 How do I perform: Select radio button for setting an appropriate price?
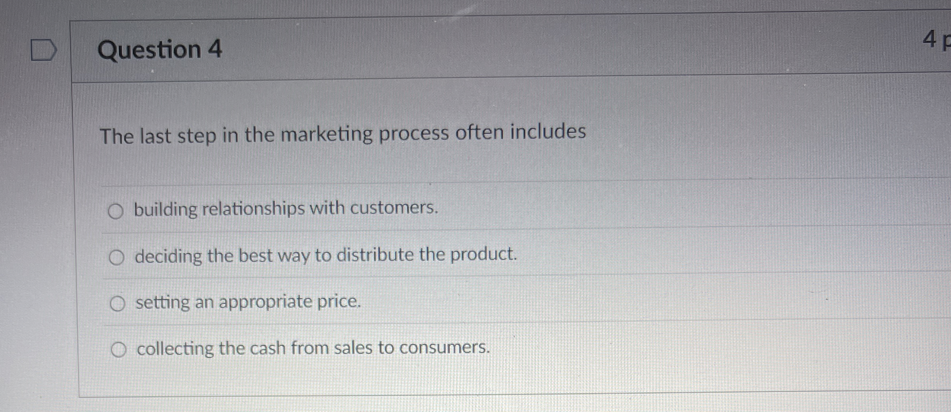click(x=118, y=304)
